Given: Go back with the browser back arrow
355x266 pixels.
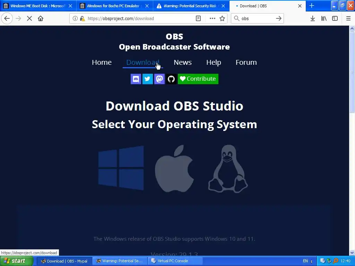Looking at the screenshot, I should tap(7, 18).
